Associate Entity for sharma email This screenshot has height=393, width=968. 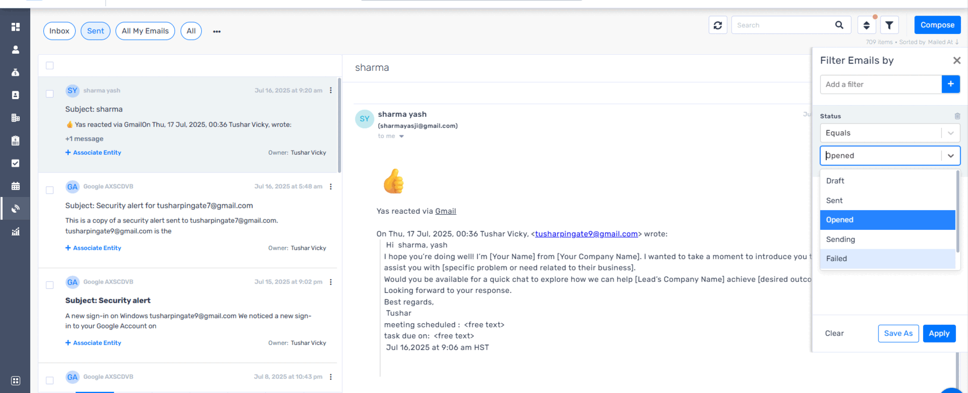tap(93, 153)
